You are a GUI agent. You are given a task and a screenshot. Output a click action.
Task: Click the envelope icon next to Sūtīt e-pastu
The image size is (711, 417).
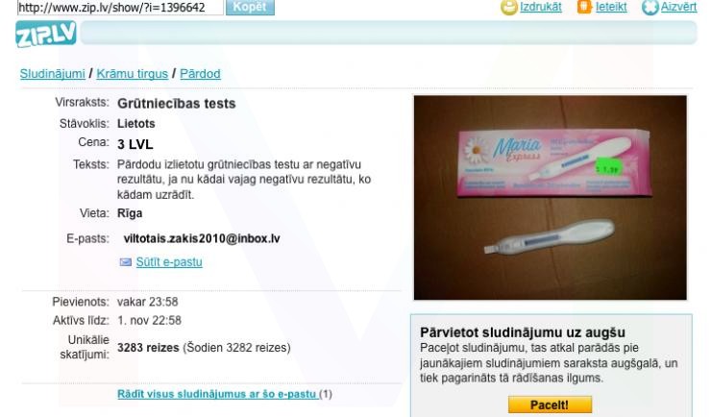(x=126, y=262)
